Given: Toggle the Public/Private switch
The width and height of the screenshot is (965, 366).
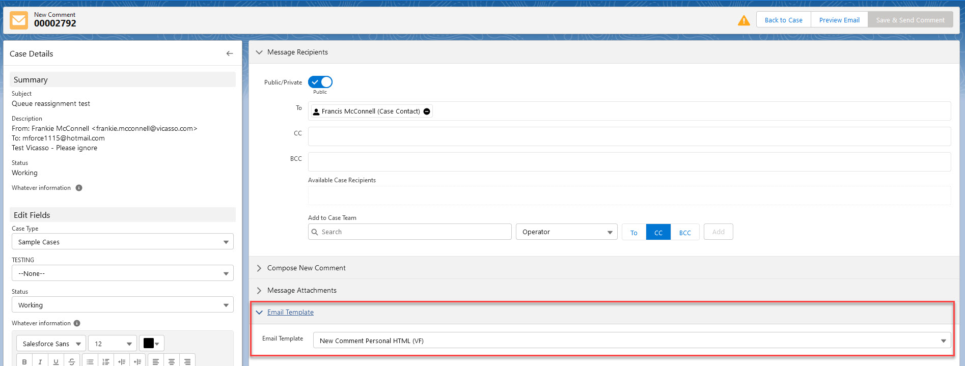Looking at the screenshot, I should pos(320,82).
